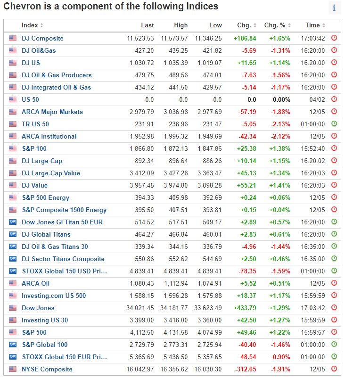Screen dimensions: 345x378
Task: Click the info icon beside the title
Action: (334, 8)
